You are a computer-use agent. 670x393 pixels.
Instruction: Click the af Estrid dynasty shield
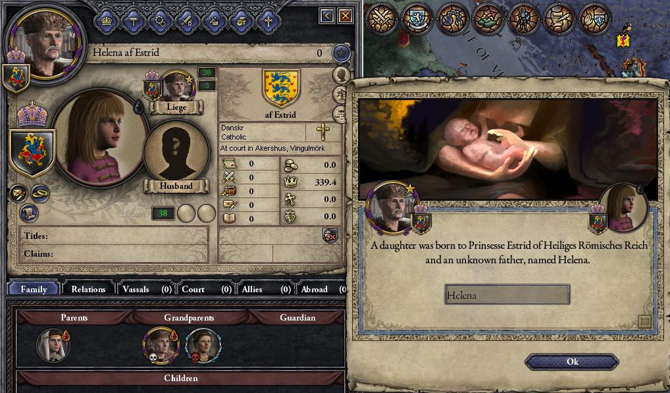click(281, 88)
